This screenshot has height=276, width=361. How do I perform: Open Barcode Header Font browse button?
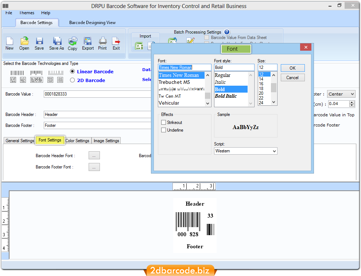[x=94, y=155]
